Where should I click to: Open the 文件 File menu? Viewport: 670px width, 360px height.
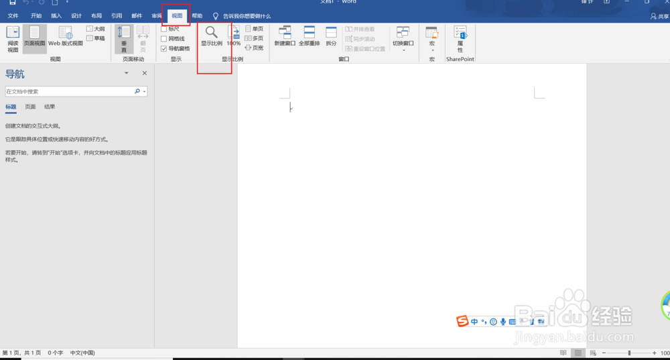click(x=13, y=16)
